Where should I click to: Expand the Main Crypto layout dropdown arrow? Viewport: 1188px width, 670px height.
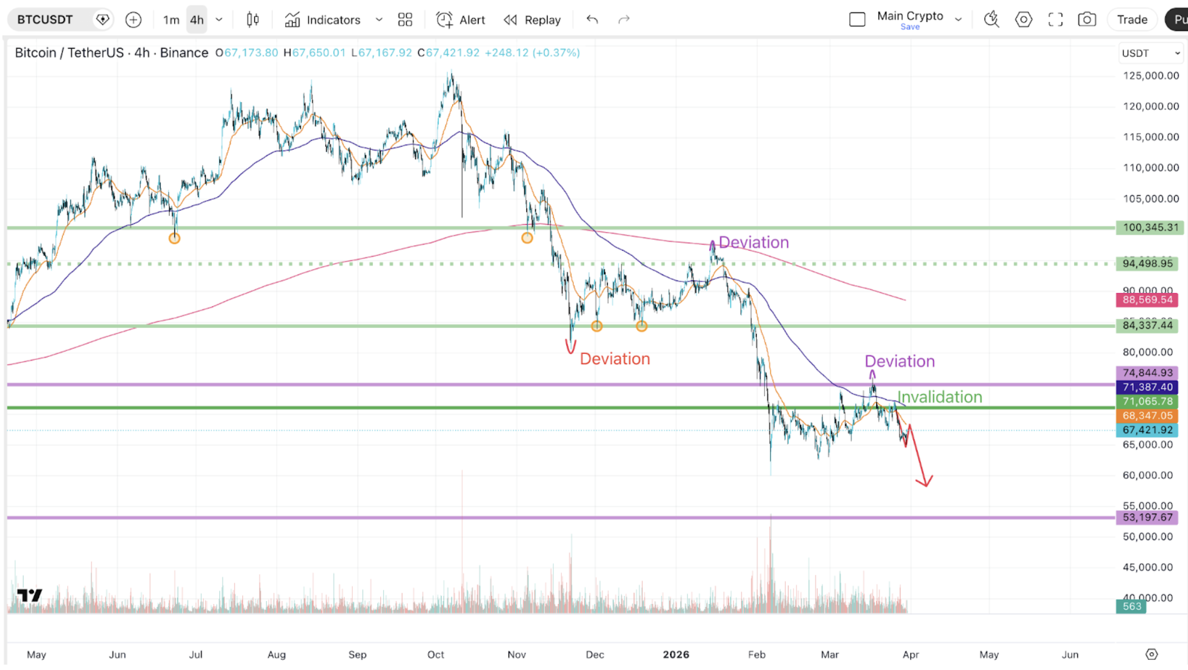pos(958,20)
